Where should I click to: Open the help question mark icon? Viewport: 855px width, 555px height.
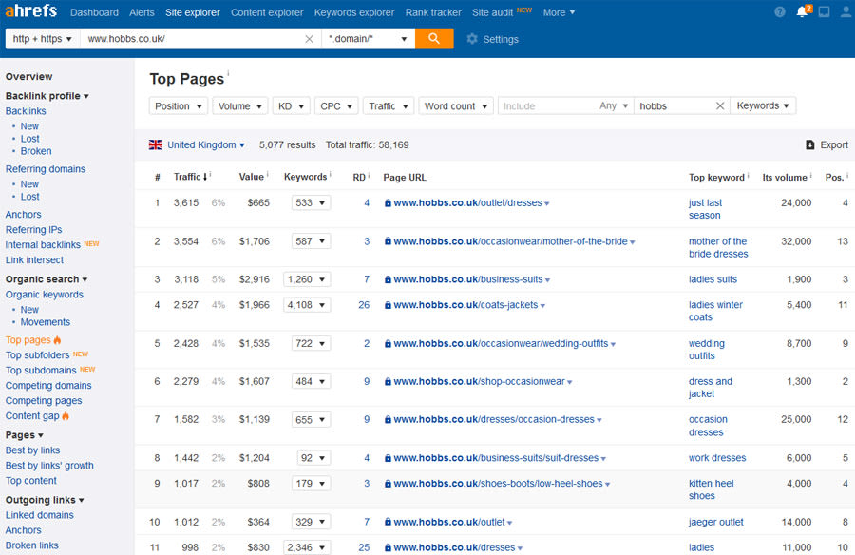pos(780,12)
